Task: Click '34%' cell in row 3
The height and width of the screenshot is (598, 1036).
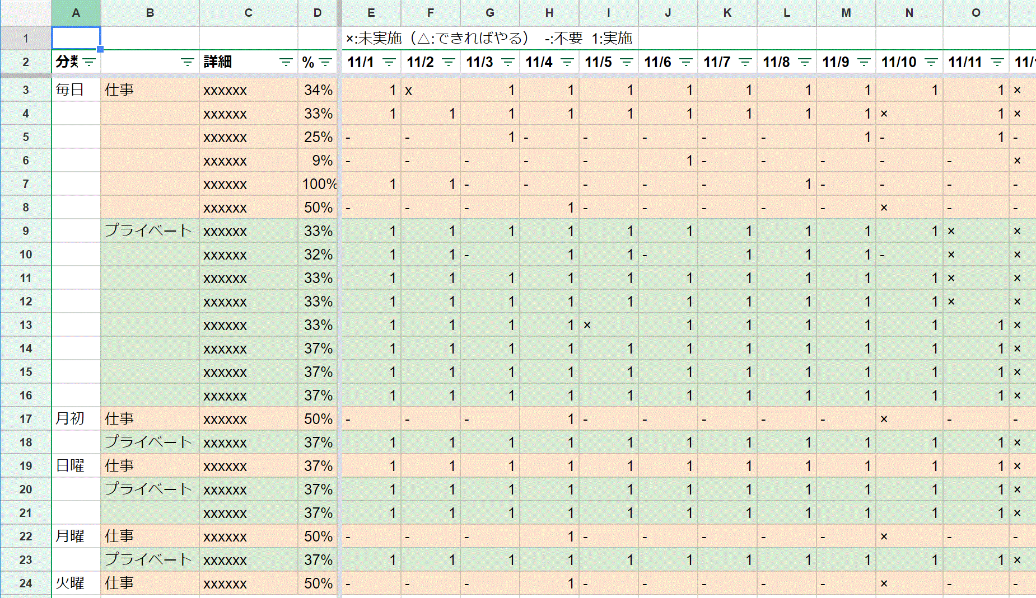Action: 318,90
